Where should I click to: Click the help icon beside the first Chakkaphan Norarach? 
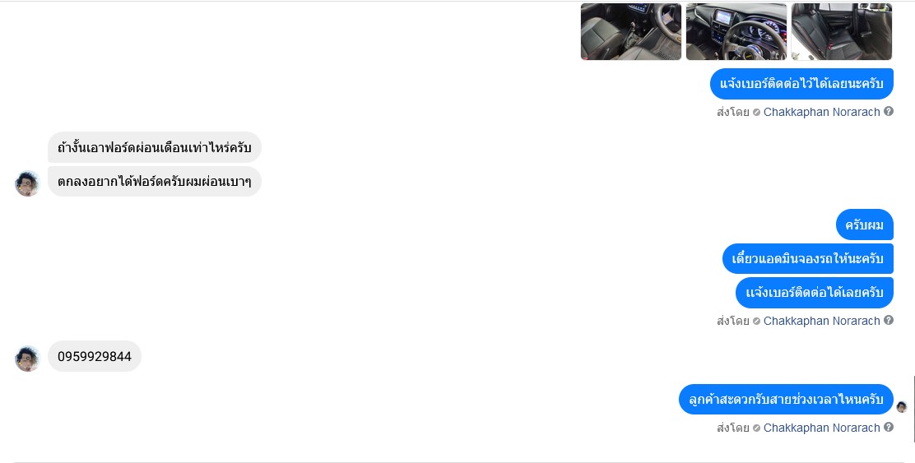click(889, 111)
